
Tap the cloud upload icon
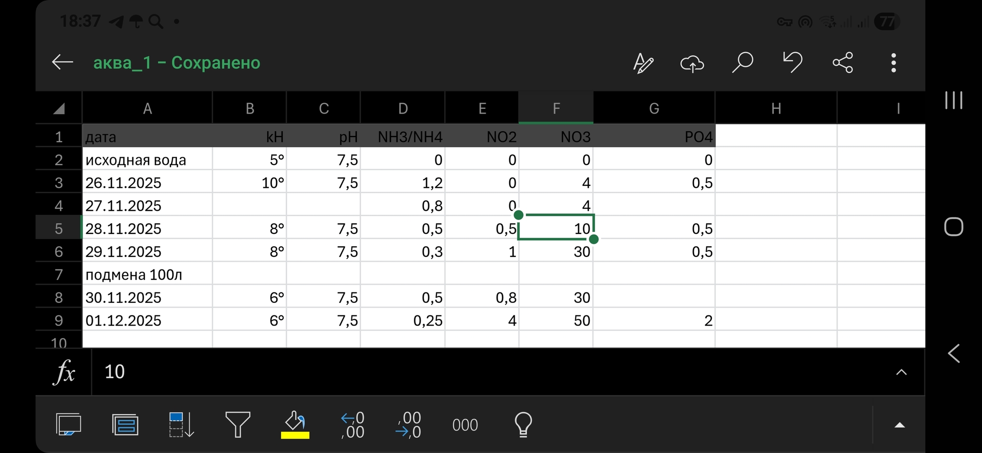692,63
